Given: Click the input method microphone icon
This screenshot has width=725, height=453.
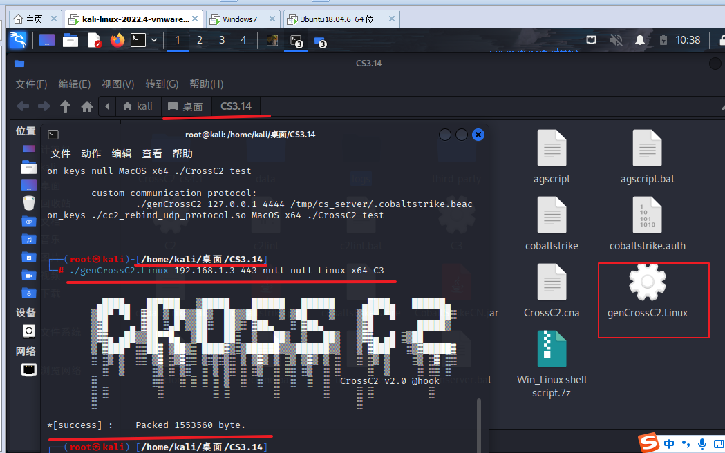Looking at the screenshot, I should click(x=702, y=444).
